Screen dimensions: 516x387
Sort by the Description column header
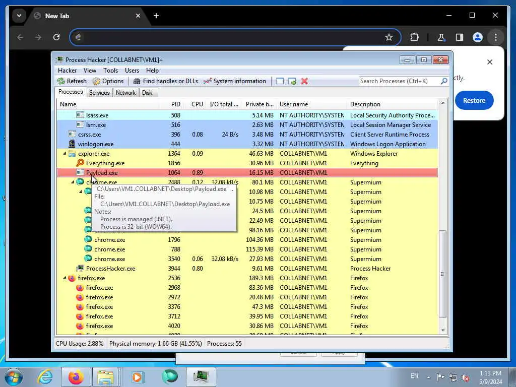click(x=393, y=104)
